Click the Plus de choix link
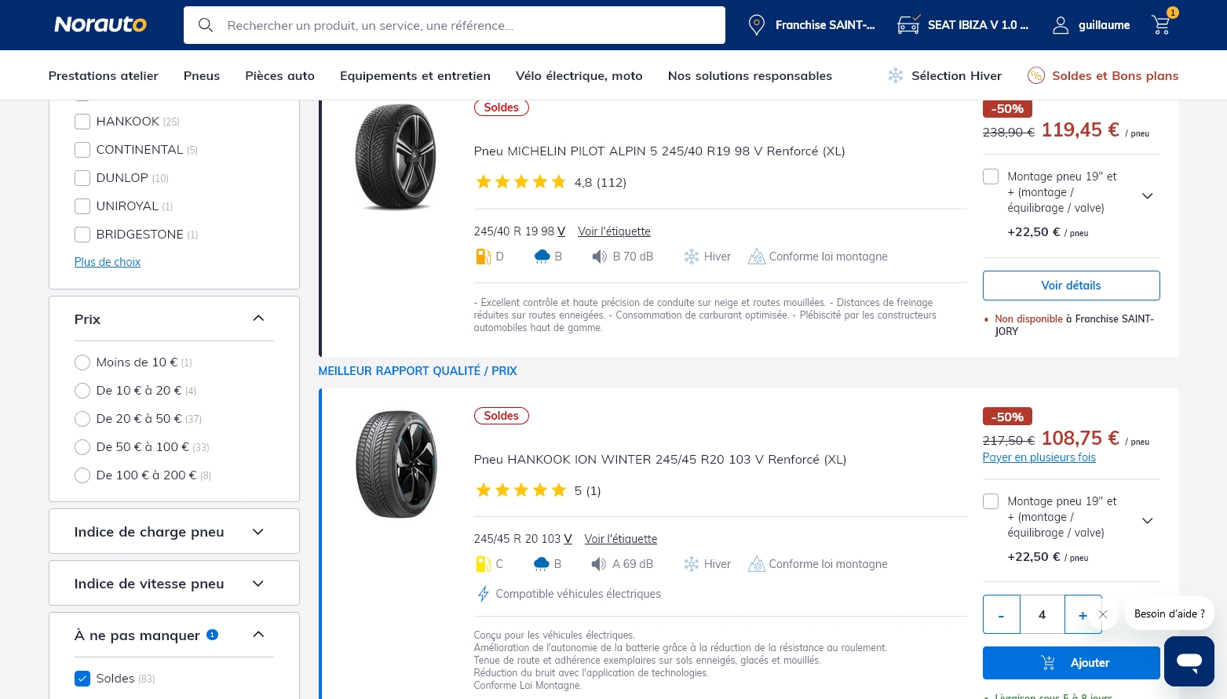The image size is (1227, 699). tap(108, 262)
